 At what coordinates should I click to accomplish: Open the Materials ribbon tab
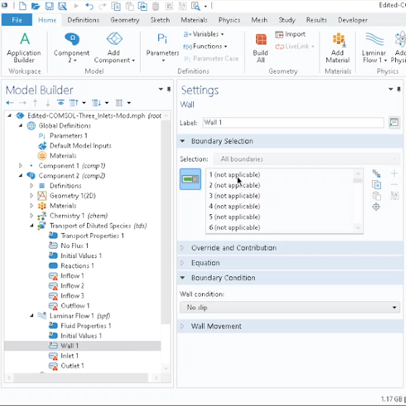coord(194,20)
